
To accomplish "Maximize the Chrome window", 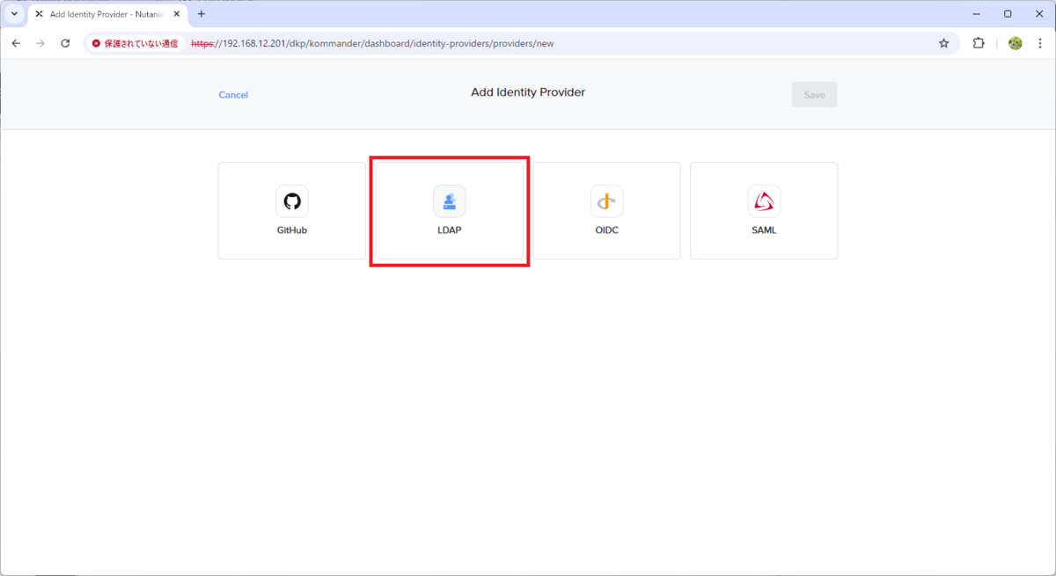I will pyautogui.click(x=1008, y=14).
